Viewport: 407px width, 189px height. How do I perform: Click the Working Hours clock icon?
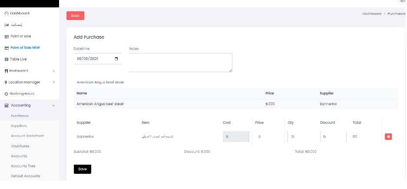tap(7, 94)
